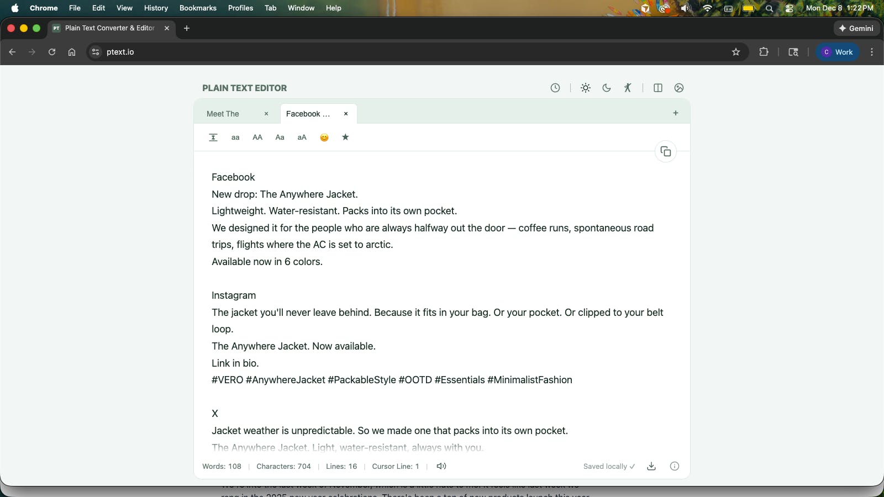Click the Instagram heading line
Image resolution: width=884 pixels, height=497 pixels.
click(x=234, y=295)
